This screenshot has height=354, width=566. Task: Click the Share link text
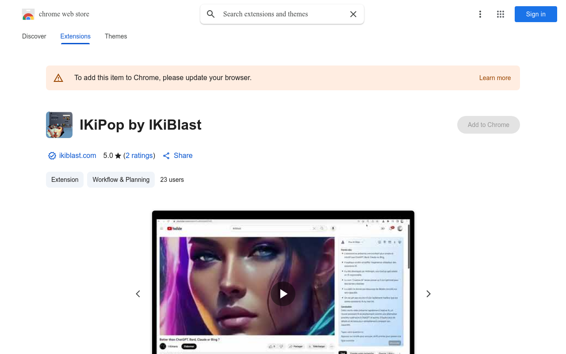[x=183, y=156]
